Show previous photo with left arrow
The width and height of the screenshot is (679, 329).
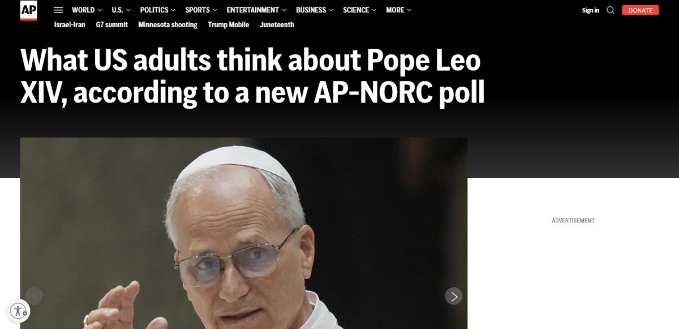coord(34,296)
